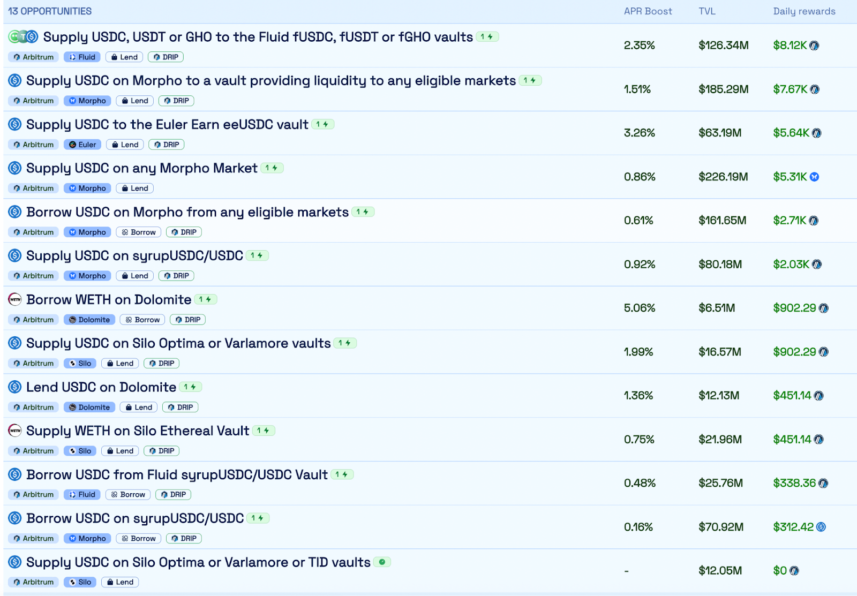Image resolution: width=857 pixels, height=596 pixels.
Task: Select the Euler protocol tag
Action: (82, 145)
